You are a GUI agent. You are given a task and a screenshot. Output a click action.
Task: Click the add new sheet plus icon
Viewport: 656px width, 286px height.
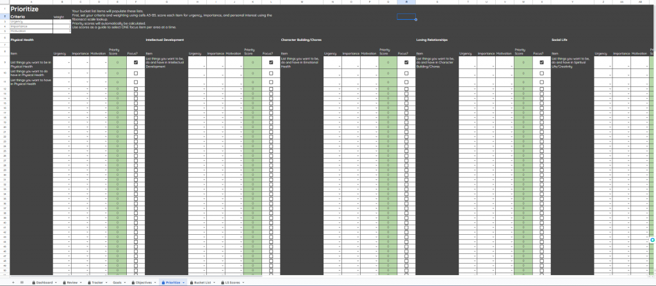pos(12,282)
